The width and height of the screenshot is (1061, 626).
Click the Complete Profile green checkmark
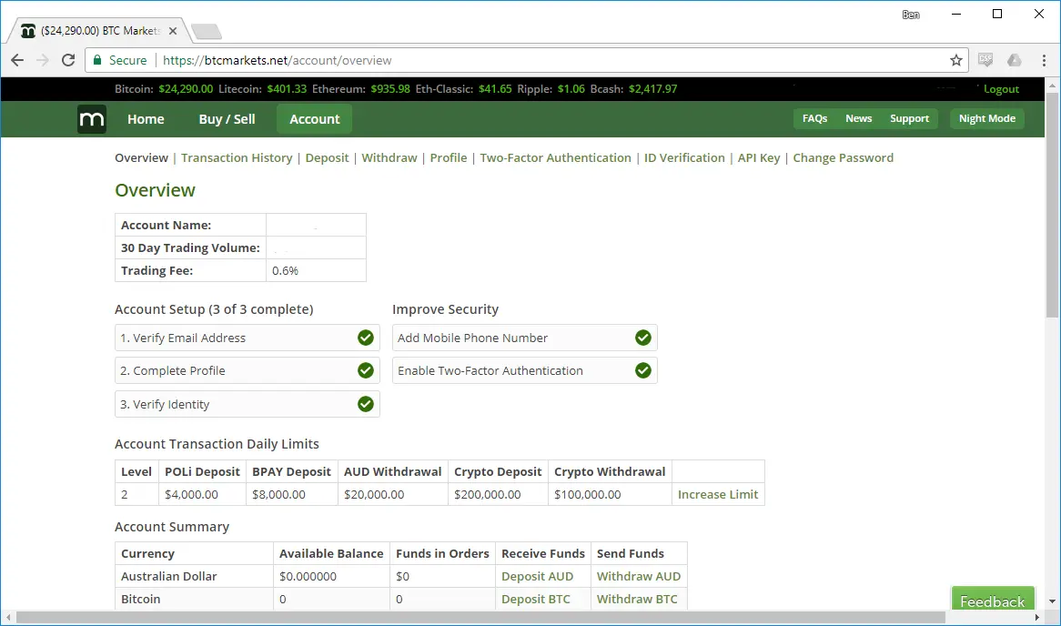[x=366, y=370]
